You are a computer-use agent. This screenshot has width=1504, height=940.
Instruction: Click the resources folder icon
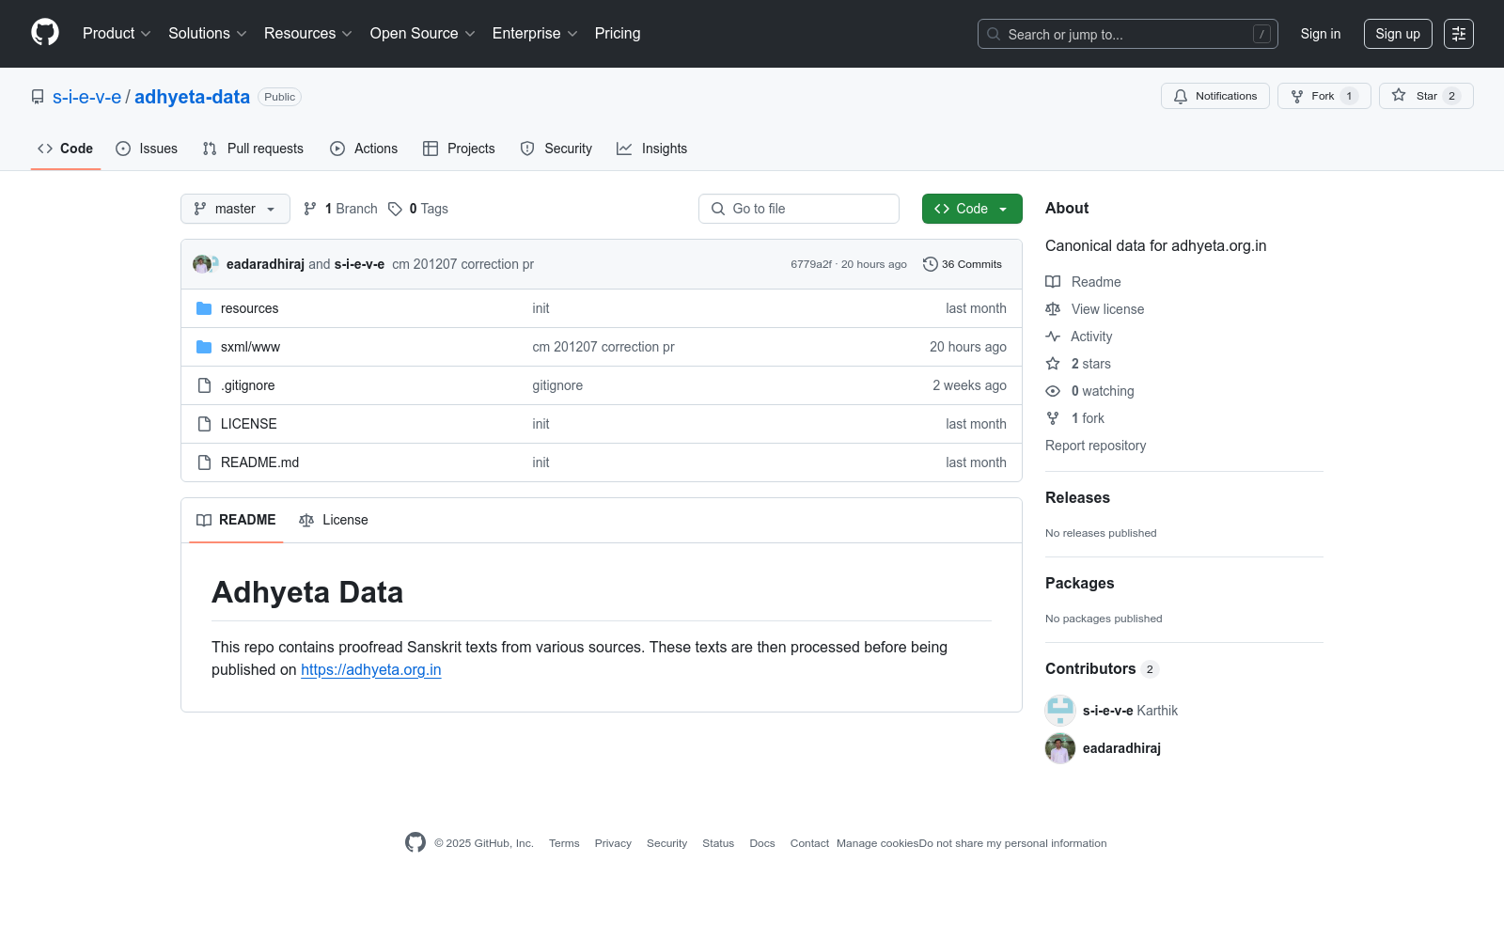pyautogui.click(x=204, y=308)
